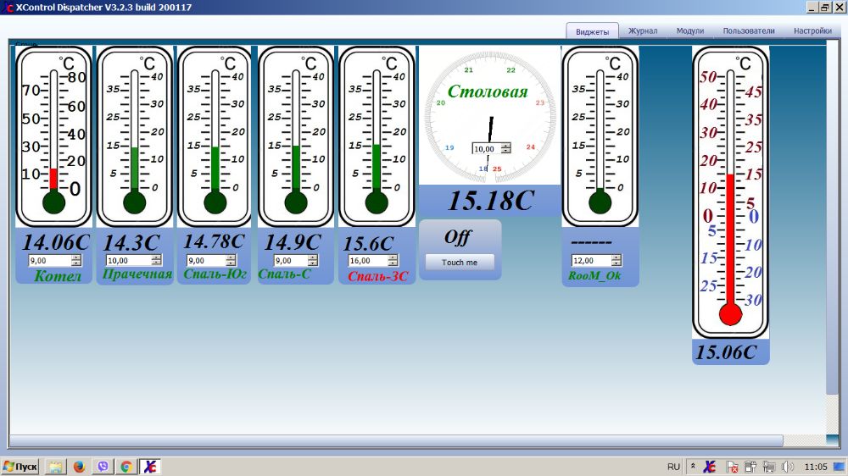Click the Котел setpoint field showing 9,00
Image resolution: width=848 pixels, height=476 pixels.
(50, 260)
